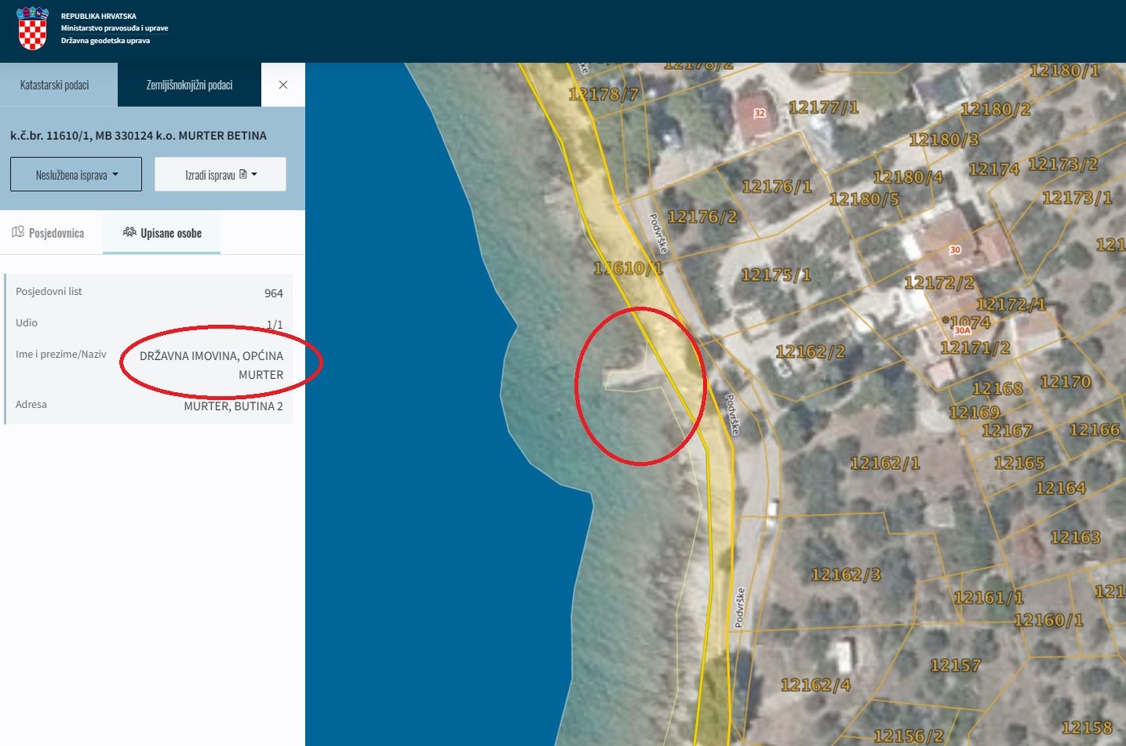This screenshot has width=1126, height=746.
Task: Pick parcel 12162/1 on the map
Action: (x=884, y=464)
